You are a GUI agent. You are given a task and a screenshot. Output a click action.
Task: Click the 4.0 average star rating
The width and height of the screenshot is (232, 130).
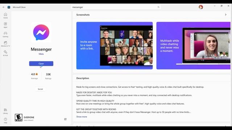point(34,74)
